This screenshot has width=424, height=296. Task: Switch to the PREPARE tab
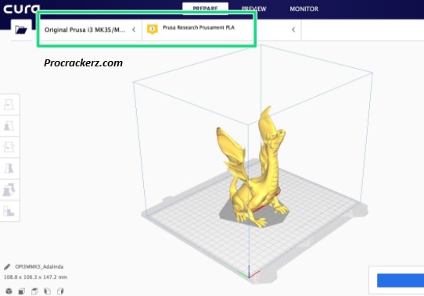pyautogui.click(x=205, y=9)
